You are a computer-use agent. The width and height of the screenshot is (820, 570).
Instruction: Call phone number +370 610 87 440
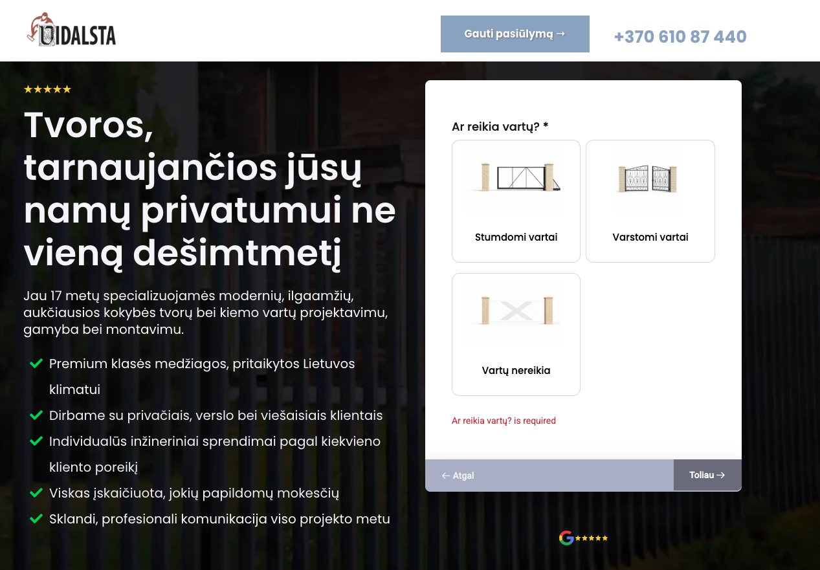coord(680,37)
